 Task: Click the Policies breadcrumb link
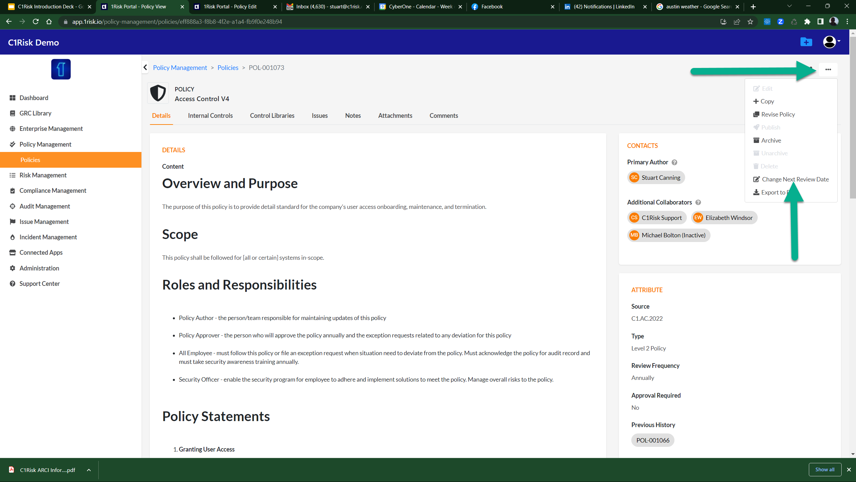point(228,68)
